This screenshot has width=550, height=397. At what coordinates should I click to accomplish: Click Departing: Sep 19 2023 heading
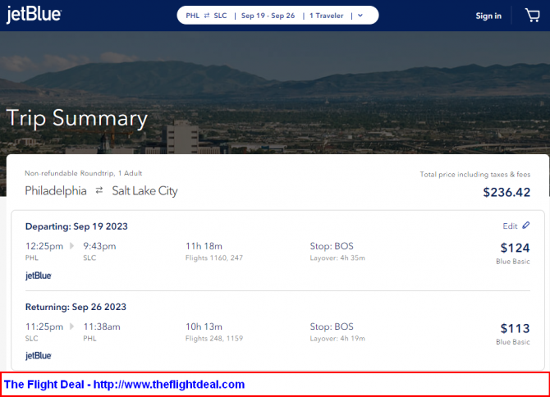[76, 226]
